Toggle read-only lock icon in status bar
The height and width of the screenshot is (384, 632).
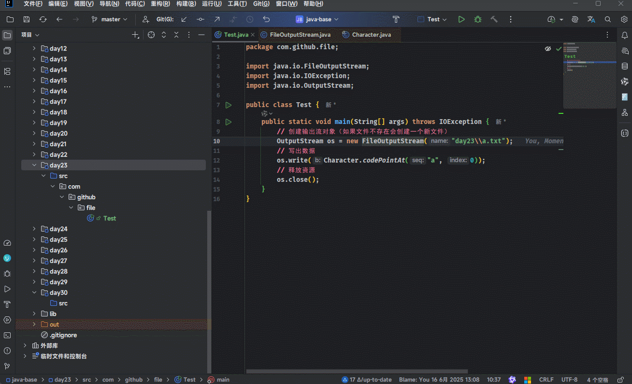[x=620, y=380]
